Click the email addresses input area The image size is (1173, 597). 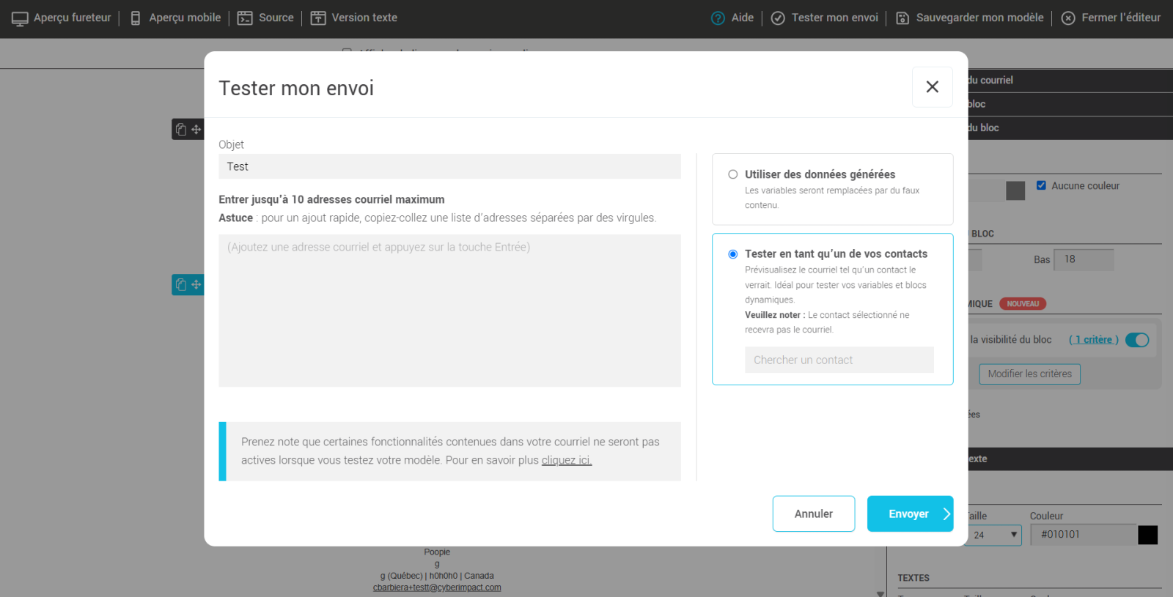click(449, 310)
